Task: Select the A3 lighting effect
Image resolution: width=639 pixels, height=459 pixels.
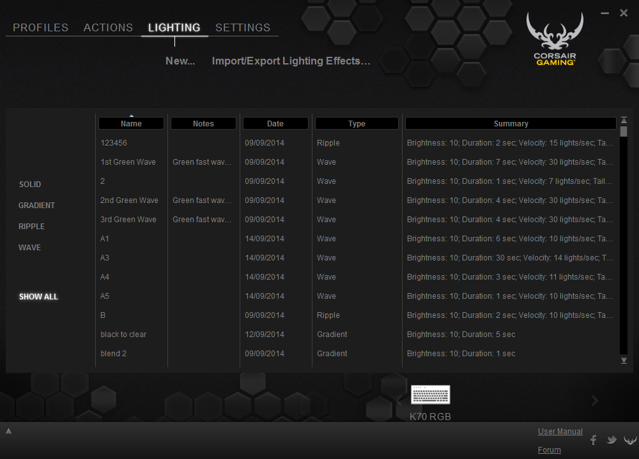Action: point(105,258)
